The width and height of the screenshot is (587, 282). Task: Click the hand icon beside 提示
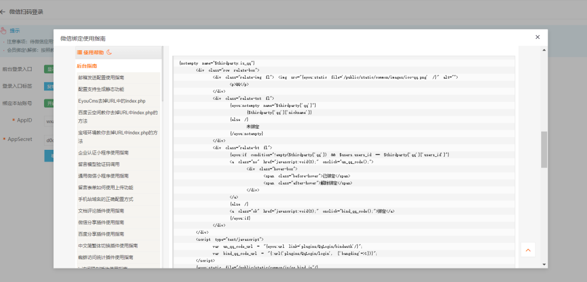click(x=4, y=31)
